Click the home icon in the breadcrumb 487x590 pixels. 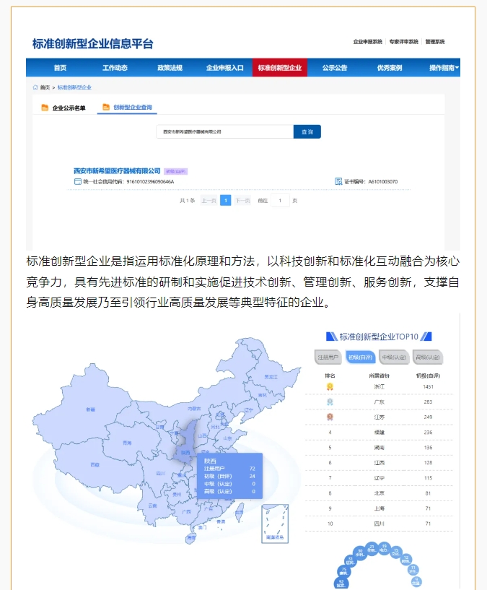click(35, 87)
